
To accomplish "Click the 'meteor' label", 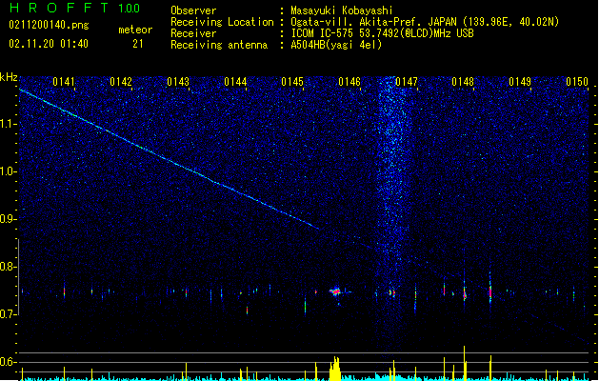I will pyautogui.click(x=135, y=30).
